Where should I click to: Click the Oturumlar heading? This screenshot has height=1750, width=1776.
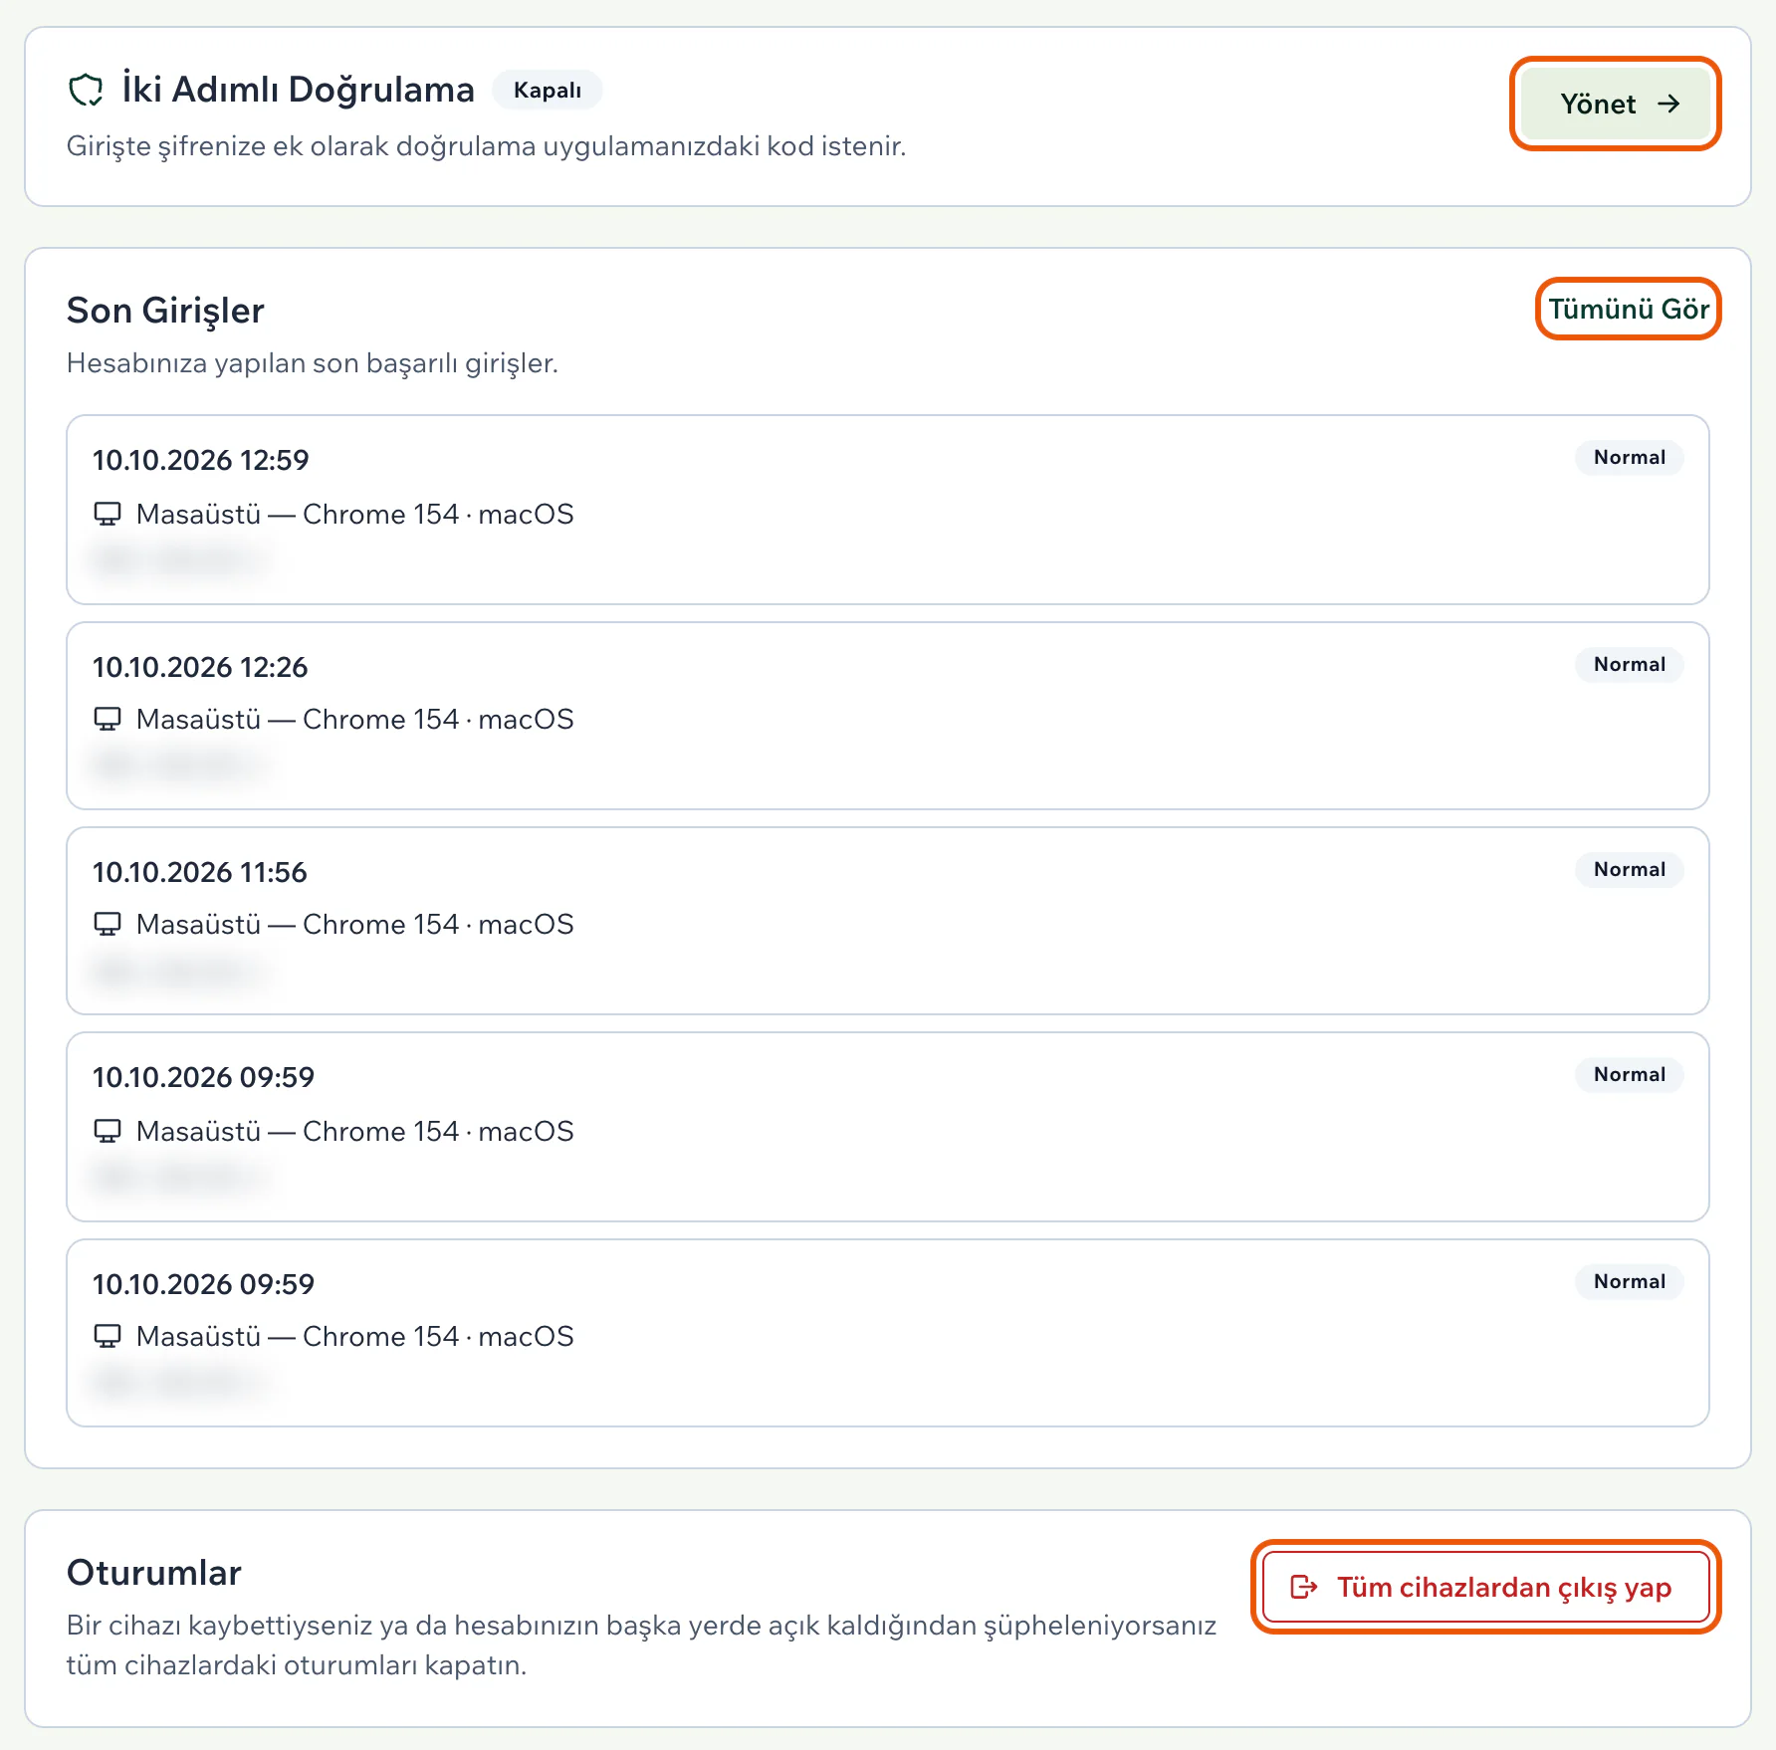(154, 1573)
